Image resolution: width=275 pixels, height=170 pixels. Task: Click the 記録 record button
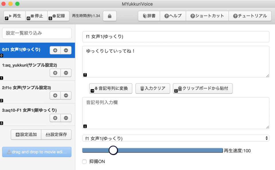tap(58, 16)
